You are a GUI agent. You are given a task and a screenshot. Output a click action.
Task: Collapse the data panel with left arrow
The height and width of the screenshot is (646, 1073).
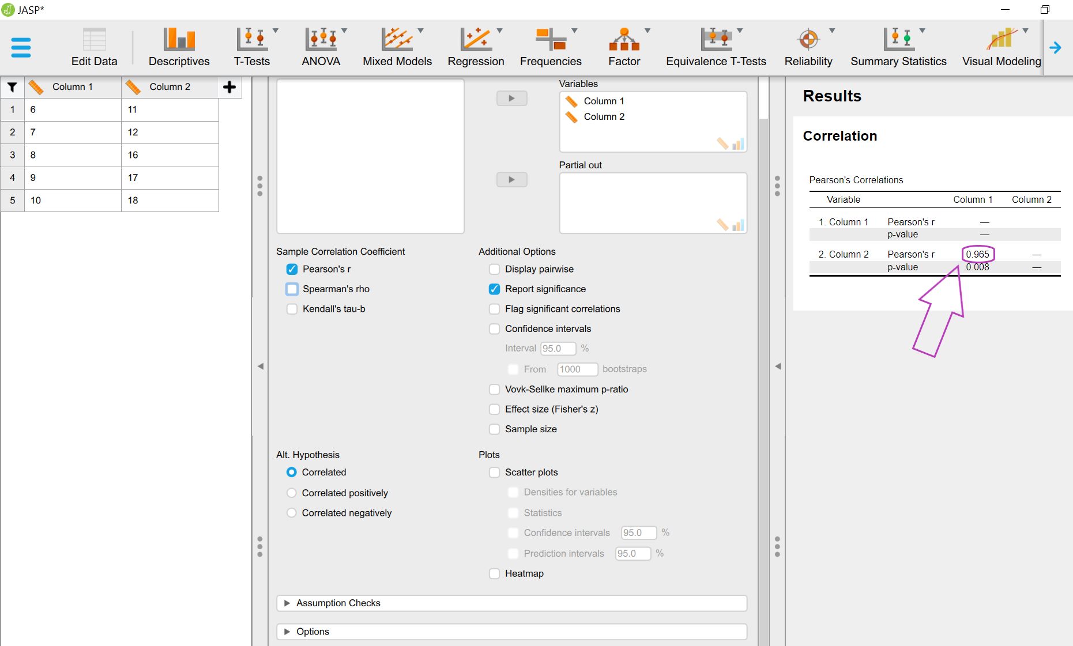tap(261, 366)
